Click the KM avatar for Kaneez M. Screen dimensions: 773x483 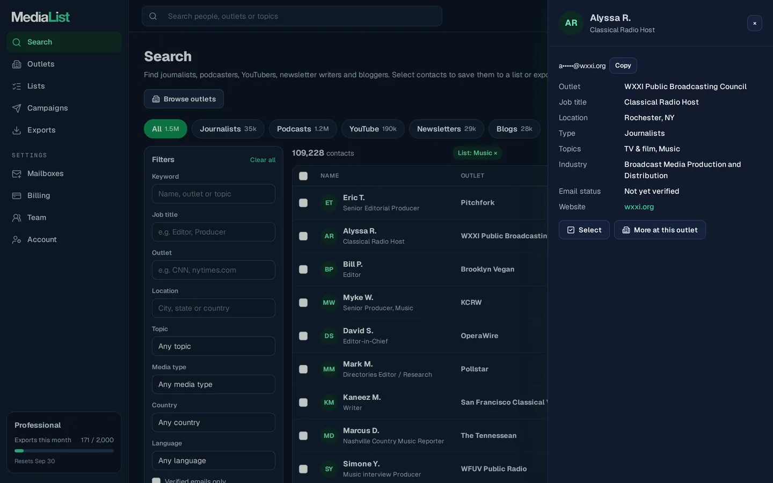329,402
